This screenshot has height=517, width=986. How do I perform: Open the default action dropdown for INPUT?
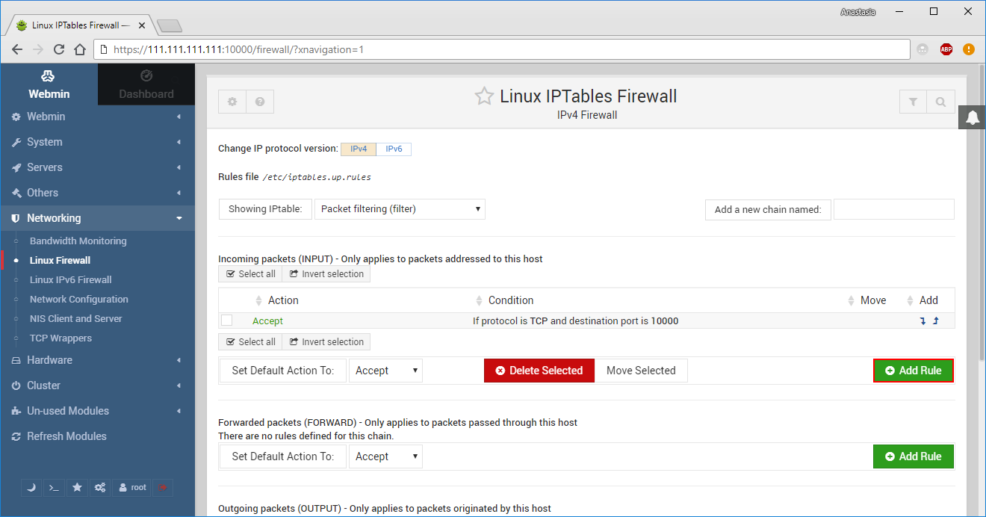(x=385, y=370)
